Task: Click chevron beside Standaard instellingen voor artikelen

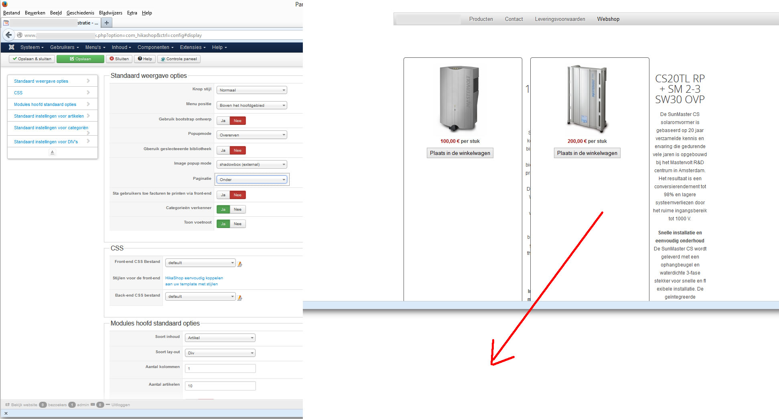Action: [x=88, y=116]
